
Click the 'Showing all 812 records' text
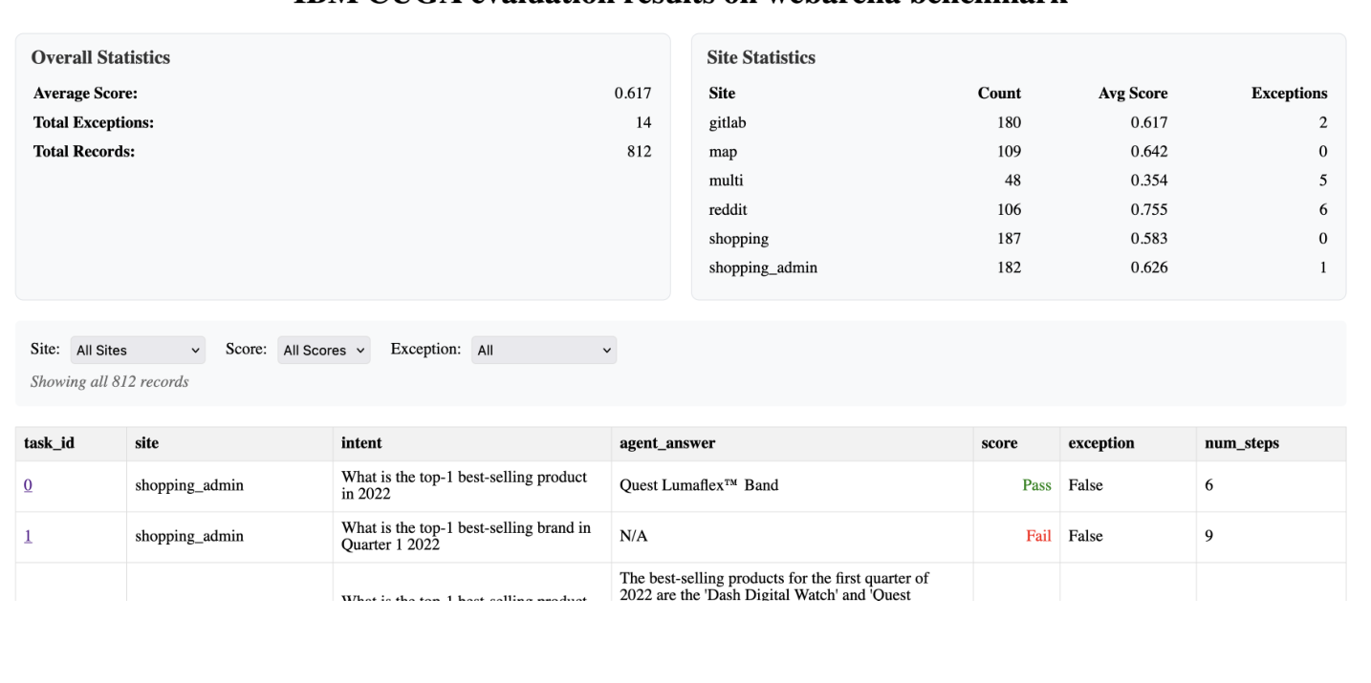110,382
